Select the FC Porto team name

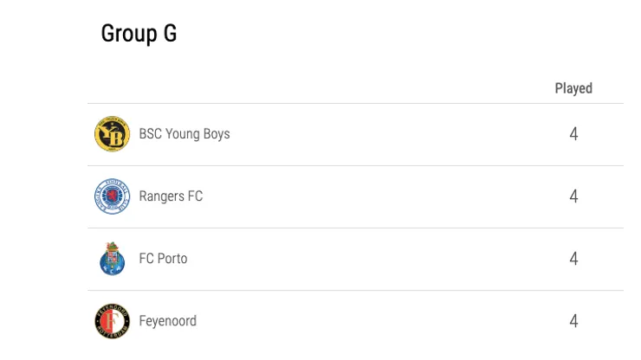tap(163, 259)
